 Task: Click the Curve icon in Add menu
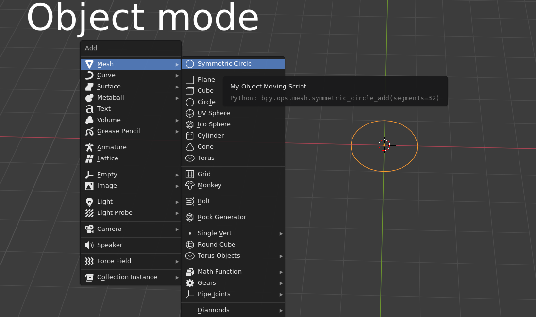[x=89, y=75]
